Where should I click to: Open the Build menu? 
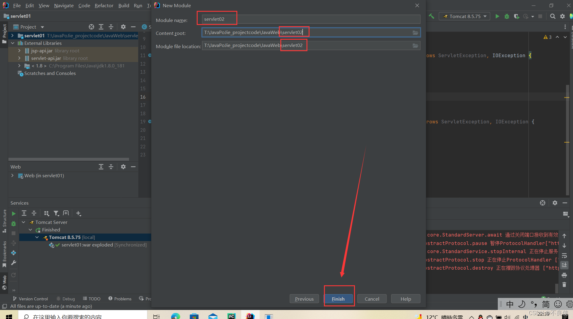coord(124,5)
